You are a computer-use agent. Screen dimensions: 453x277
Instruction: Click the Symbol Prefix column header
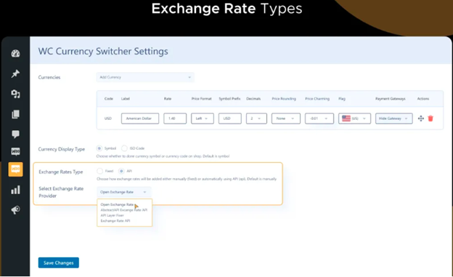[x=229, y=99]
